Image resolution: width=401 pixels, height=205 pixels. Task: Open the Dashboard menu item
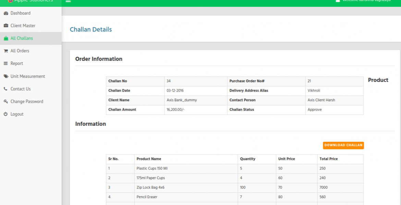click(20, 13)
